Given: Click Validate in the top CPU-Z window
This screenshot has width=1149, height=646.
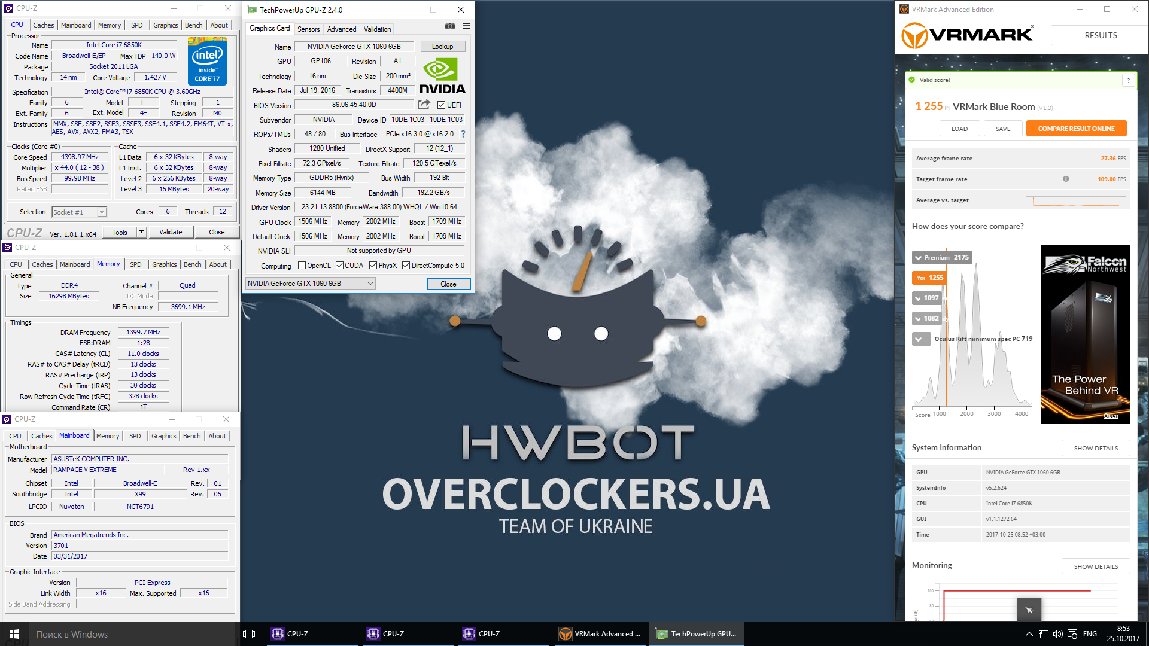Looking at the screenshot, I should pyautogui.click(x=171, y=232).
